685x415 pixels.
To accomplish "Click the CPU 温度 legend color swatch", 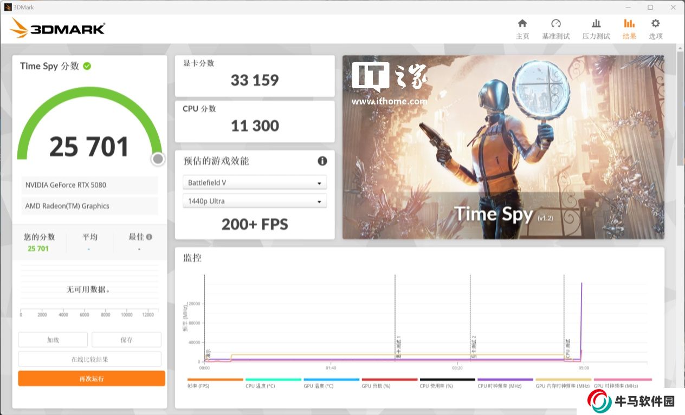I will click(x=273, y=380).
